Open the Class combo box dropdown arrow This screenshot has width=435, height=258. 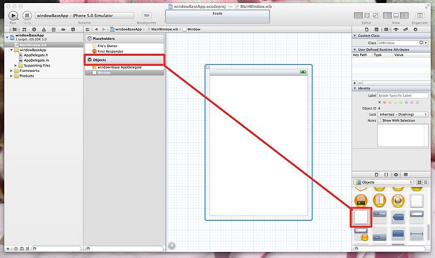(x=426, y=43)
